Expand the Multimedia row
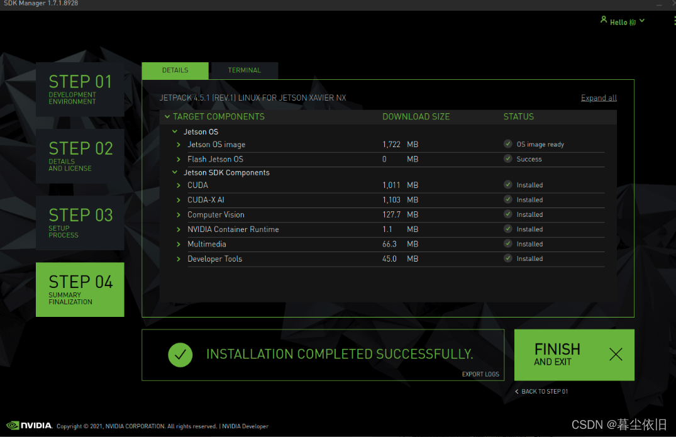The image size is (676, 437). pos(179,244)
